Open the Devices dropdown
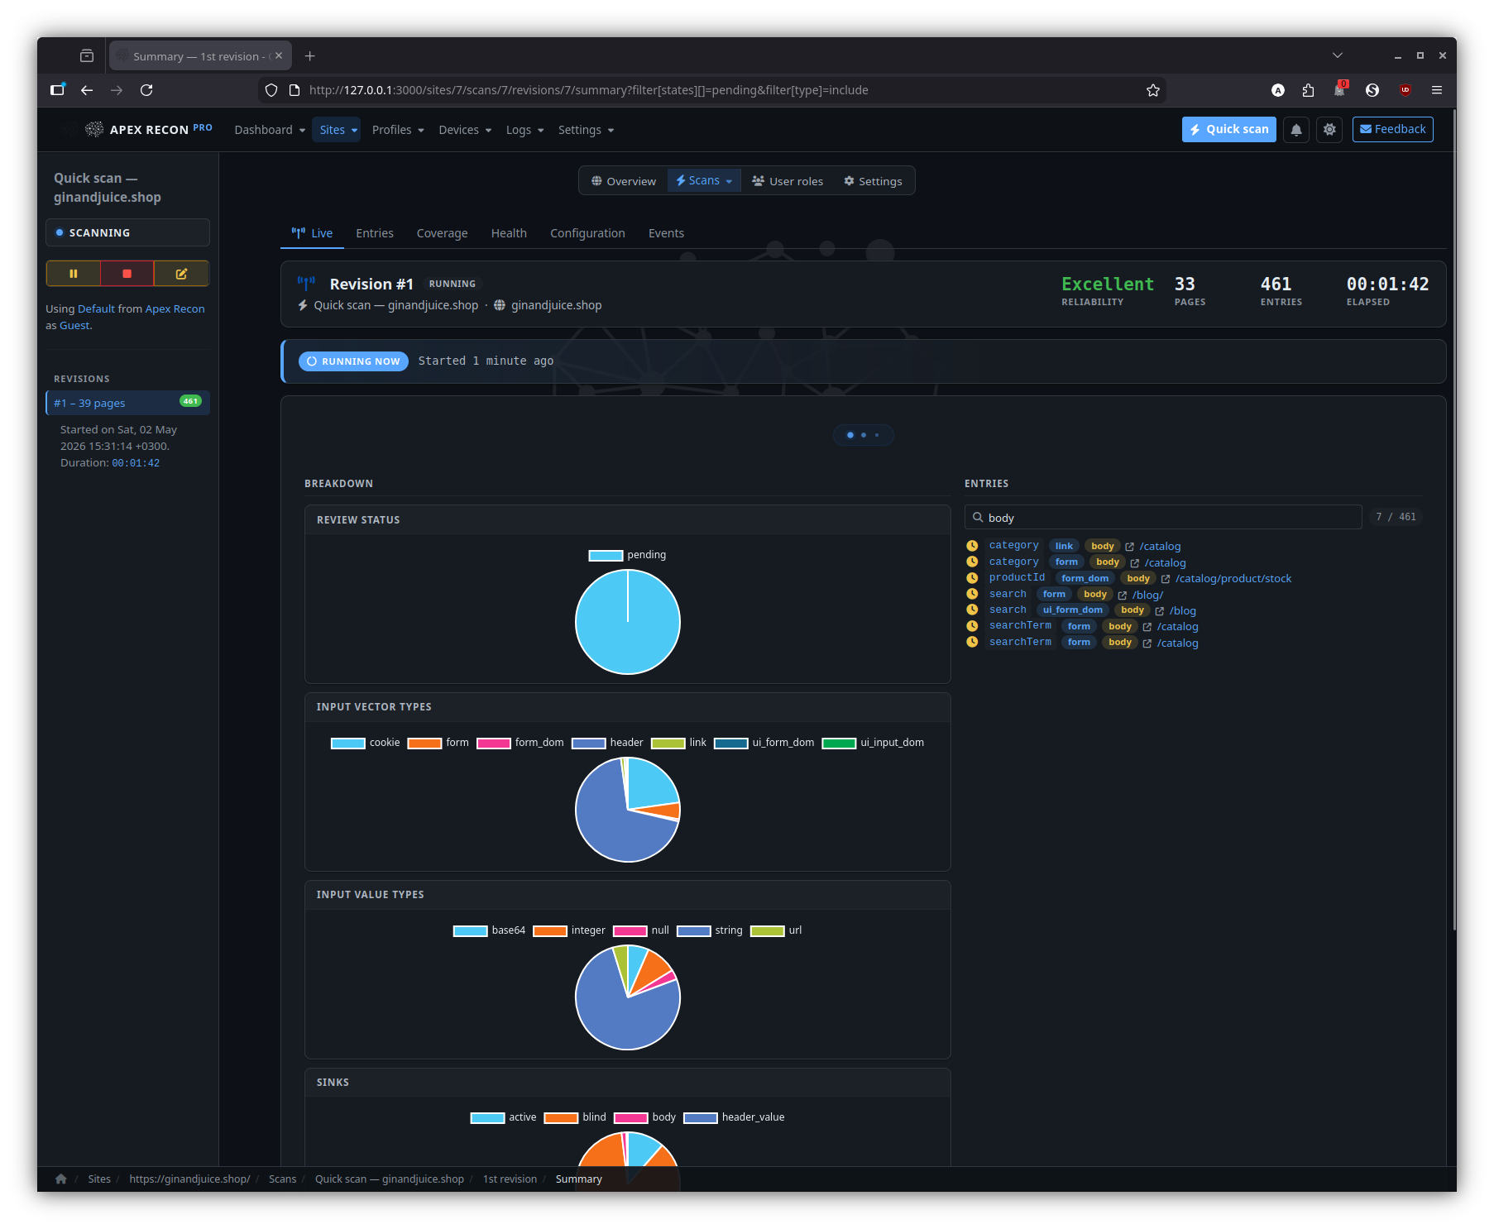Screen dimensions: 1494x1229 (465, 130)
